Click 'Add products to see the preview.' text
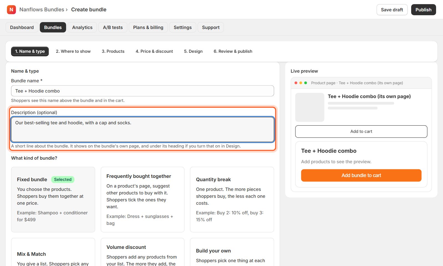Screen dimensions: 443x266 click(x=336, y=162)
